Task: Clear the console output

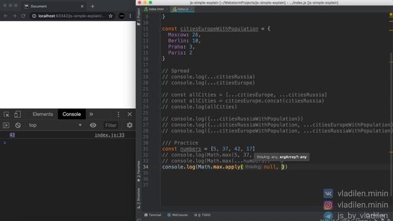Action: click(18, 125)
